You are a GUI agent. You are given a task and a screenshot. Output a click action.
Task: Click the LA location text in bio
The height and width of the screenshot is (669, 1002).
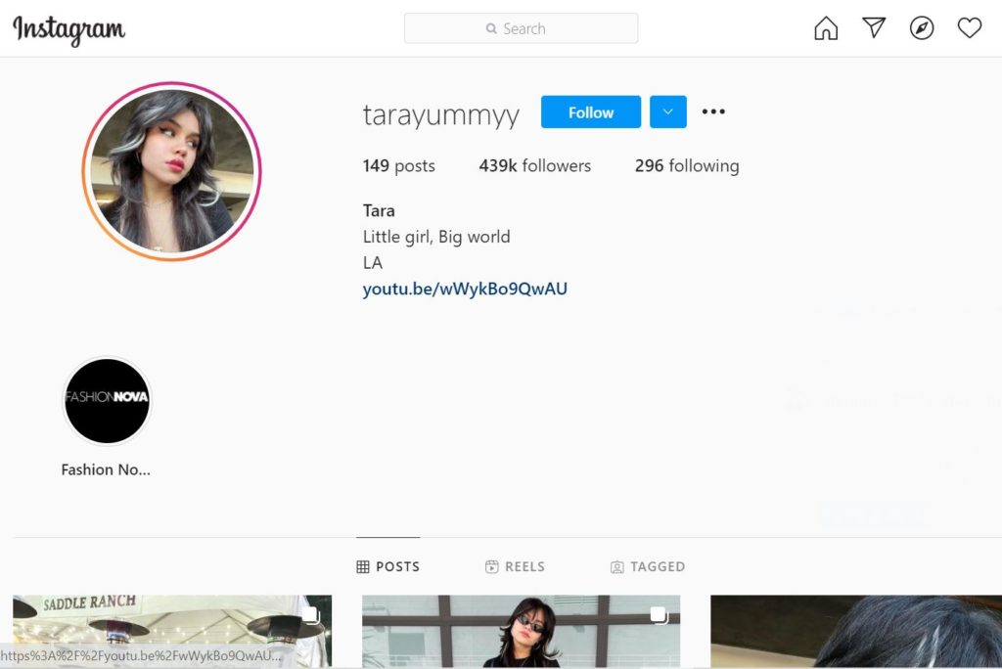point(373,263)
